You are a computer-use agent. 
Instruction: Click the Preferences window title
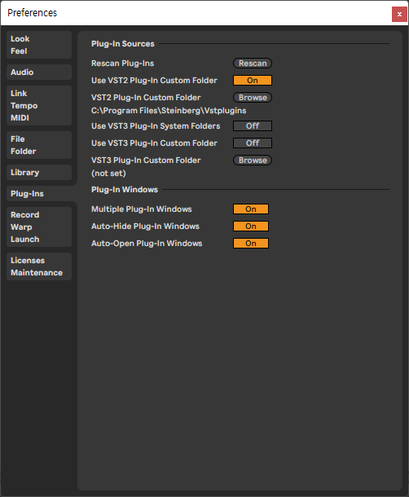coord(33,13)
